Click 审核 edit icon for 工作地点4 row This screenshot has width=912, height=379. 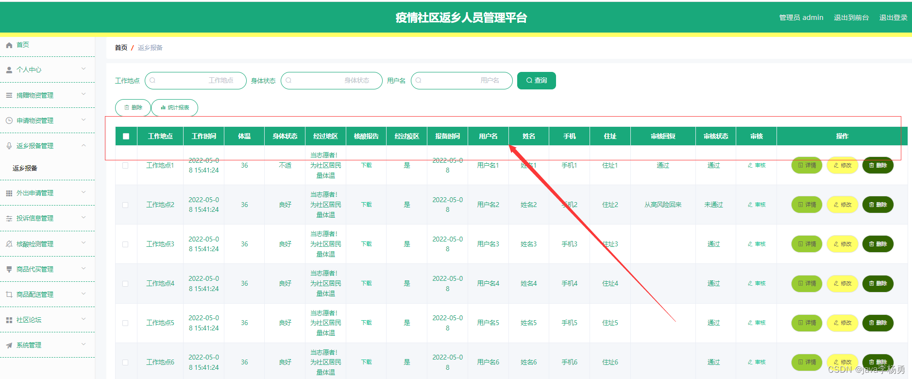pos(750,284)
